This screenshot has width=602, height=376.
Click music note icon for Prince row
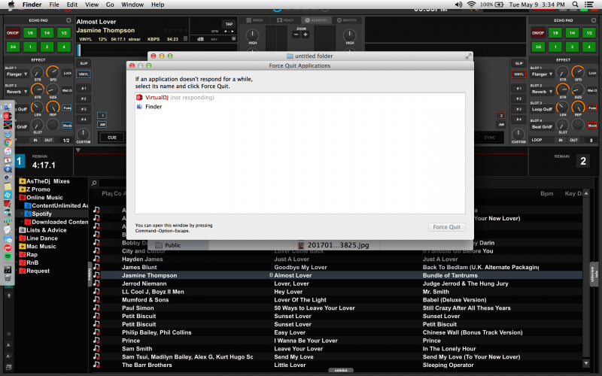(96, 341)
